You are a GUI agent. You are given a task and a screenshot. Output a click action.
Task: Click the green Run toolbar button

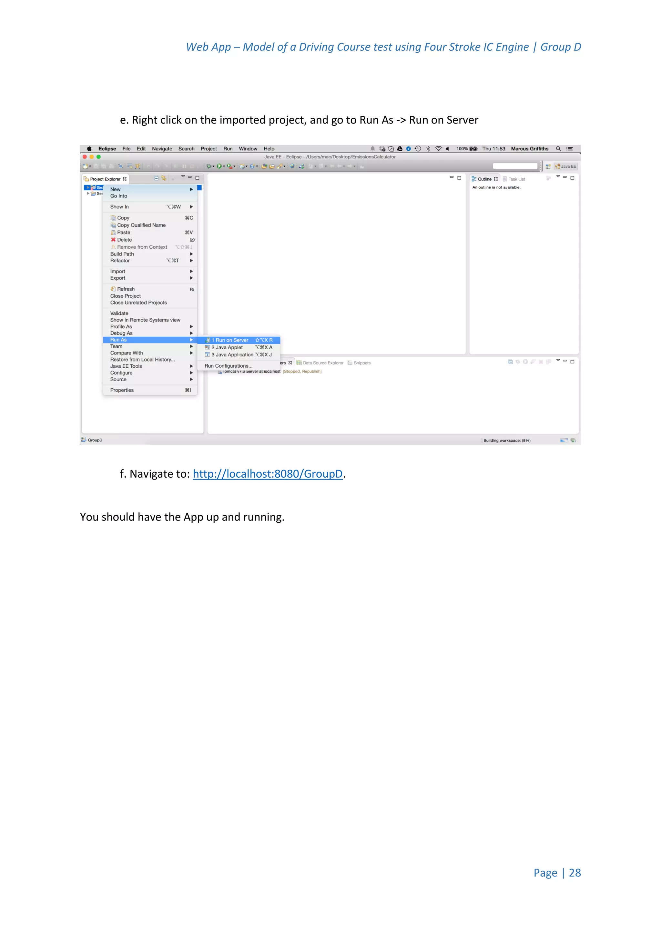click(x=219, y=166)
